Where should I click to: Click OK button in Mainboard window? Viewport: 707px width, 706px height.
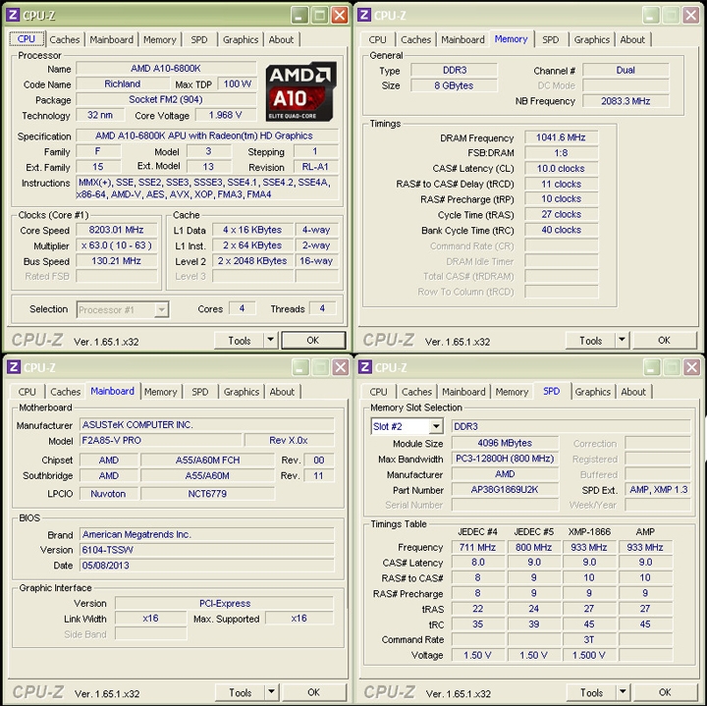(314, 692)
